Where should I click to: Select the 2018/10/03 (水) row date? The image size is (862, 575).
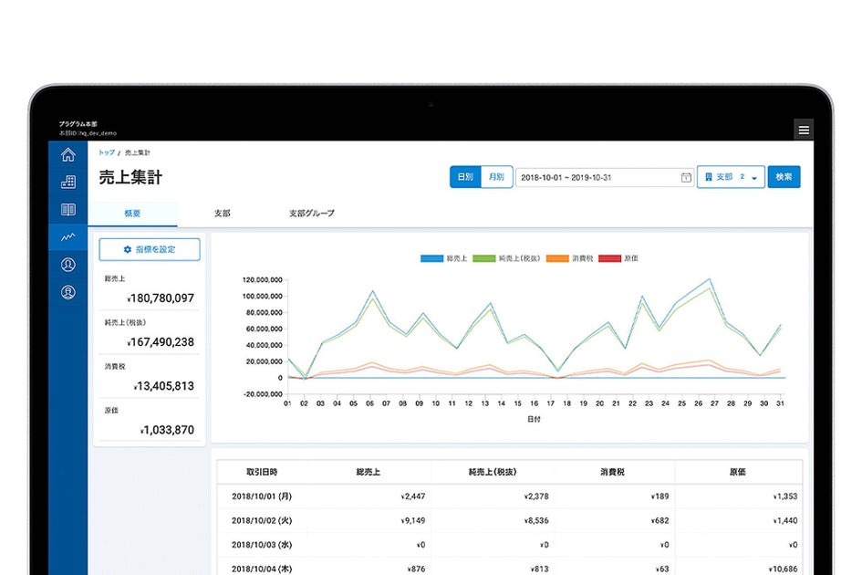click(x=262, y=545)
